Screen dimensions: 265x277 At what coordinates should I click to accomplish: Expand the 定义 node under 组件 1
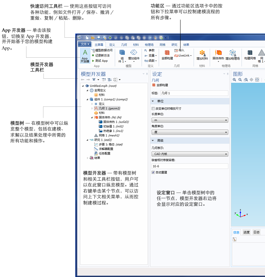[x=92, y=104]
